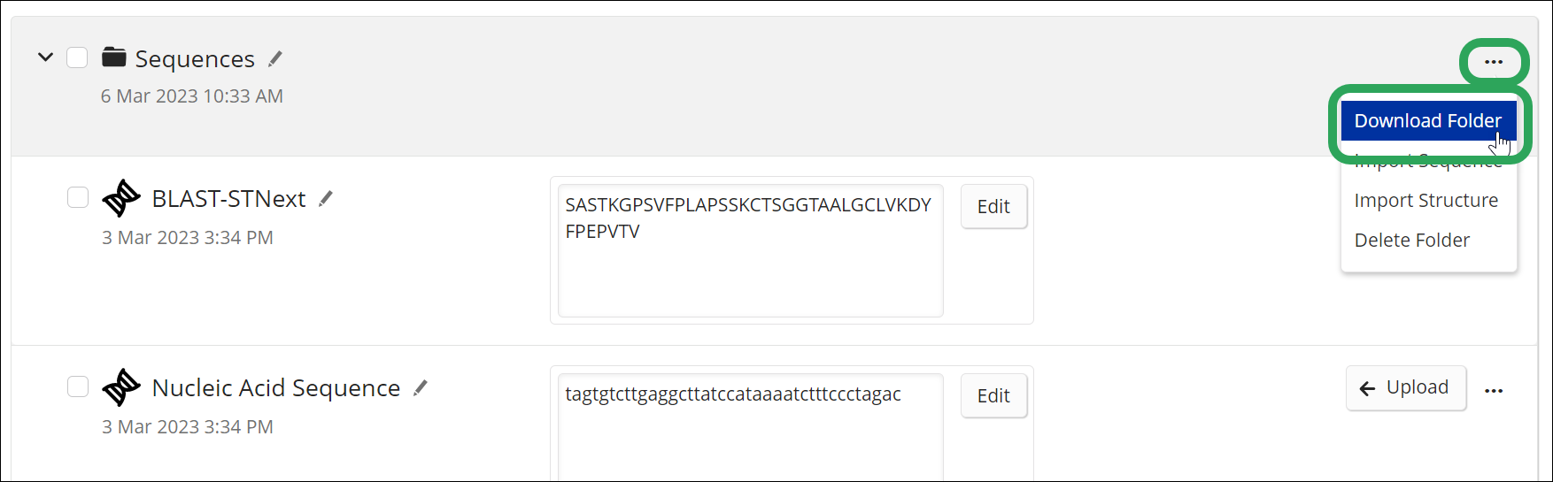Collapse the Sequences folder chevron
The height and width of the screenshot is (482, 1553).
click(45, 57)
